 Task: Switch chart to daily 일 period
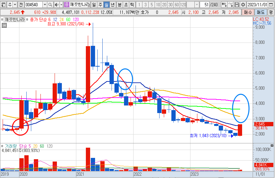[94, 5]
